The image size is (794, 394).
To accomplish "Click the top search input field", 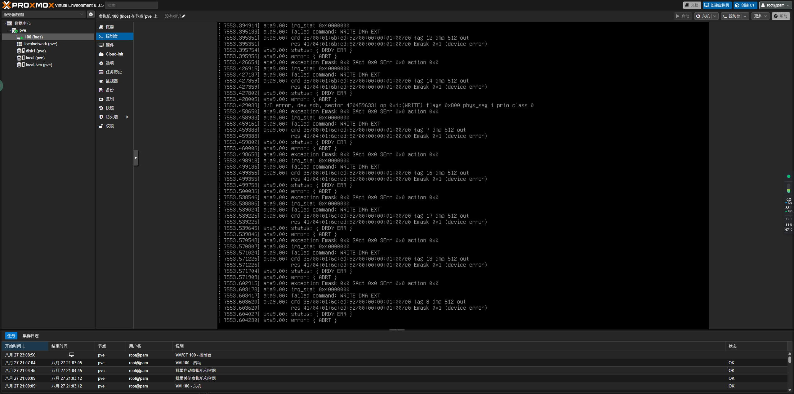I will click(x=132, y=5).
